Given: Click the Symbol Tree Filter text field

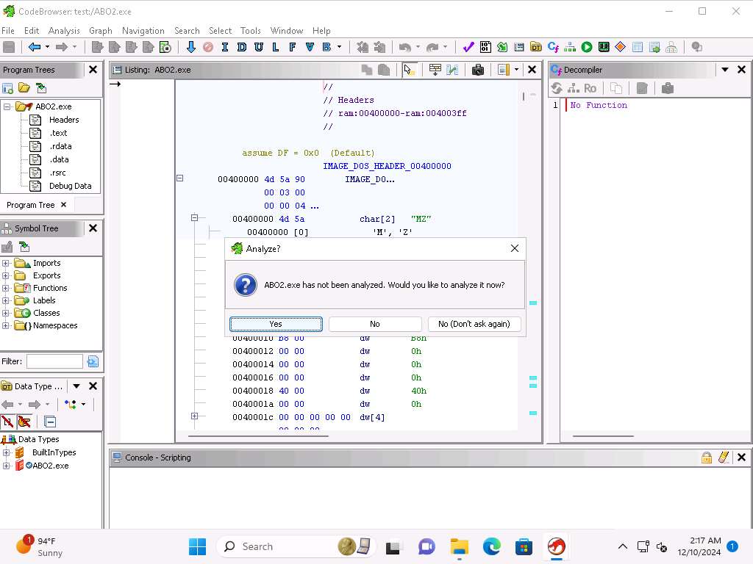Looking at the screenshot, I should (54, 361).
